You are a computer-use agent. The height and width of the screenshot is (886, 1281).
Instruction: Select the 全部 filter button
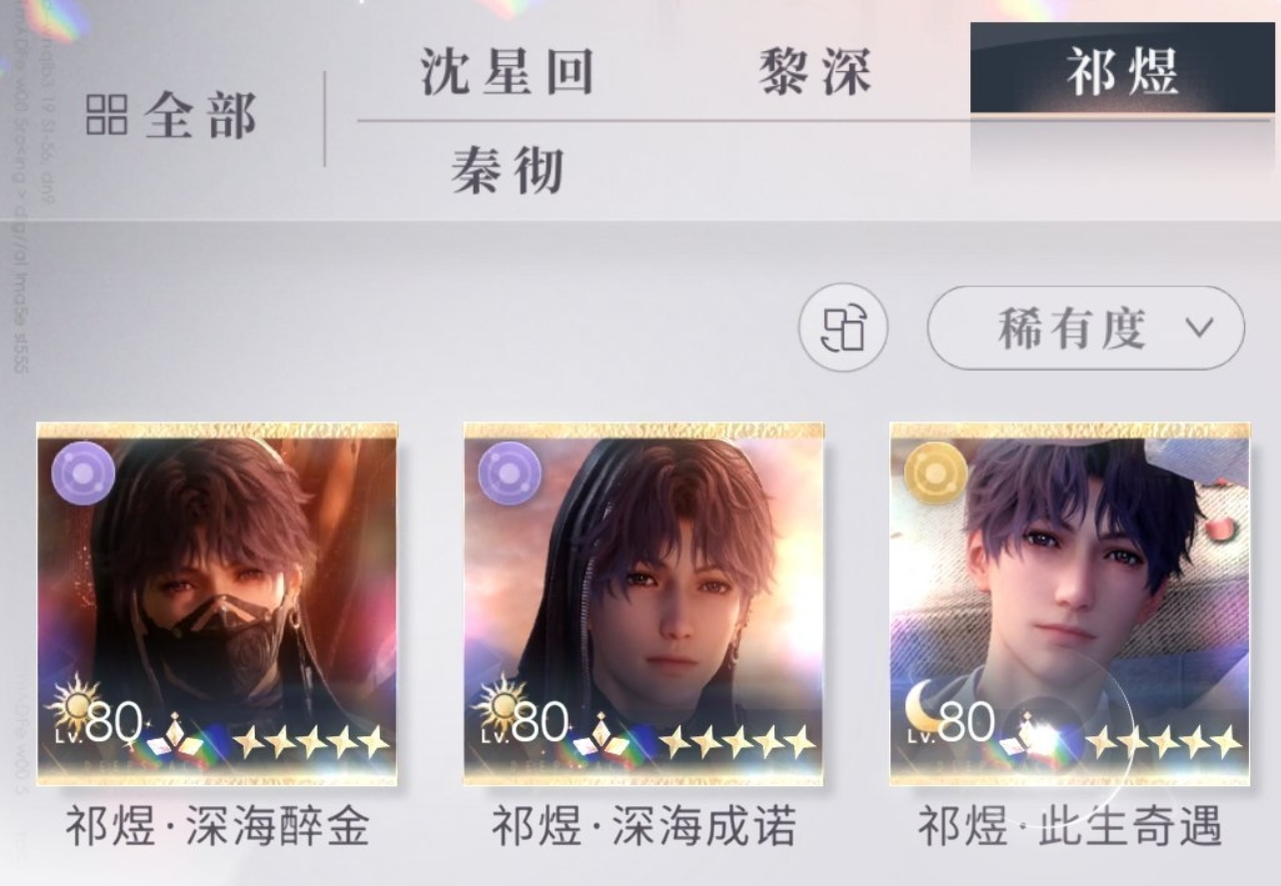point(172,115)
